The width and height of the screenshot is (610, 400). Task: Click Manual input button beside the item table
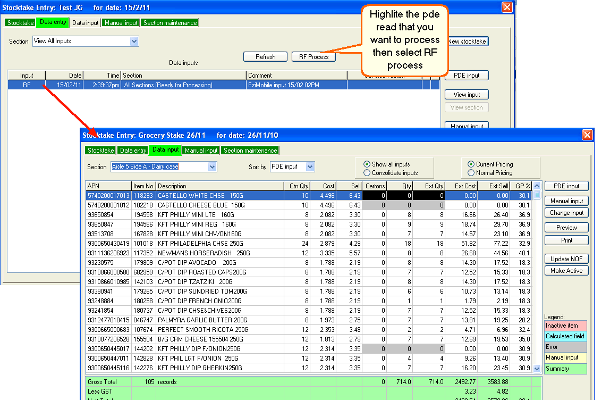pos(566,201)
